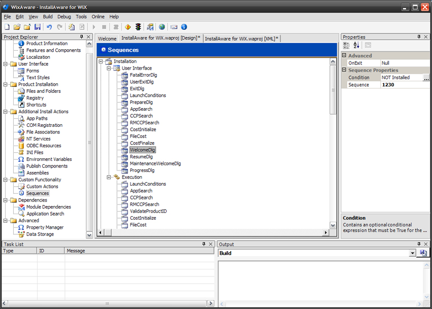
Task: Click the globe web toolbar icon
Action: (162, 27)
